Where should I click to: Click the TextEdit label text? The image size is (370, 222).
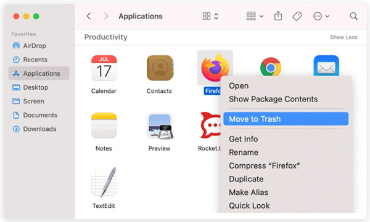tap(104, 206)
